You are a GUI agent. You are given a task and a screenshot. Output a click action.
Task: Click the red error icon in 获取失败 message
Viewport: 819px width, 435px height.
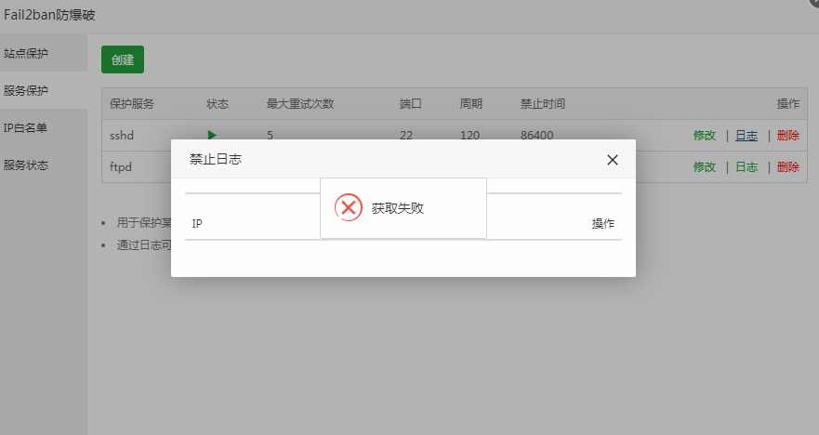349,207
